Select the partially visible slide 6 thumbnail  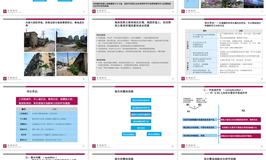[133, 7]
